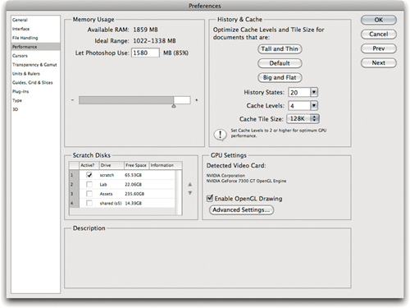Select Performance in preferences sidebar
Viewport: 410px width, 308px height.
coord(35,47)
